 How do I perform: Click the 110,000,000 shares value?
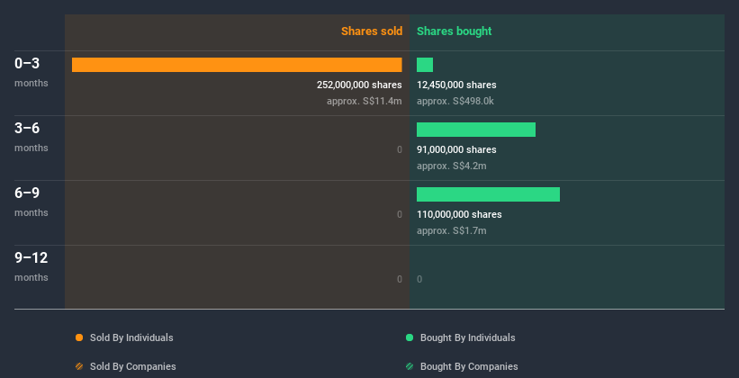(x=459, y=214)
